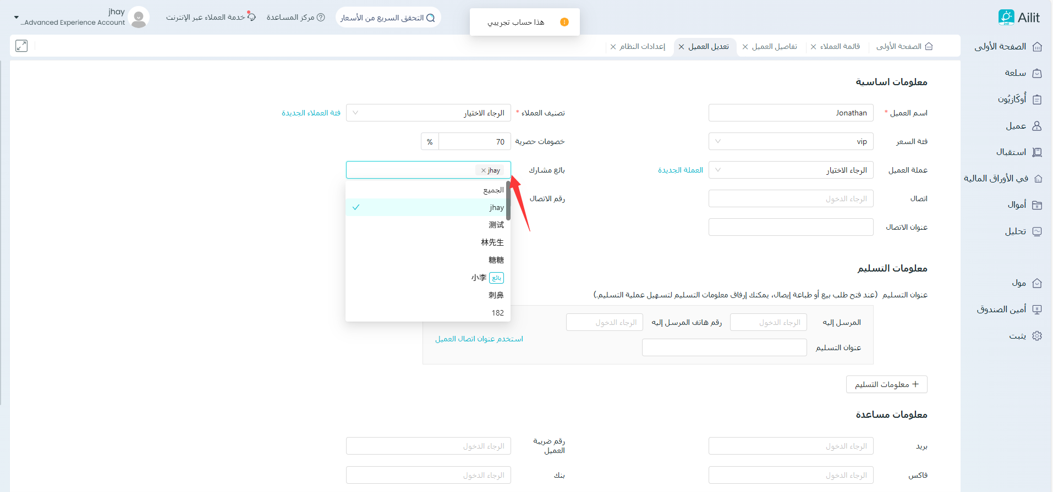Screen dimensions: 1053x492
Task: Click the Ailit logo icon
Action: (1006, 18)
